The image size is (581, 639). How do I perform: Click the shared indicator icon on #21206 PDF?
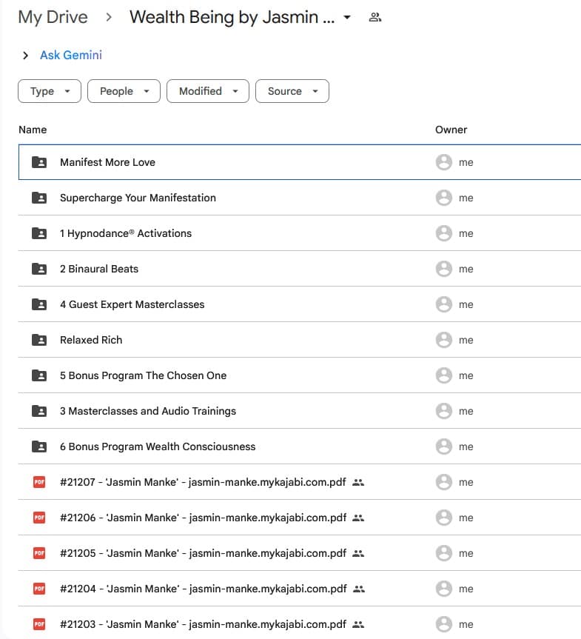[x=359, y=518]
